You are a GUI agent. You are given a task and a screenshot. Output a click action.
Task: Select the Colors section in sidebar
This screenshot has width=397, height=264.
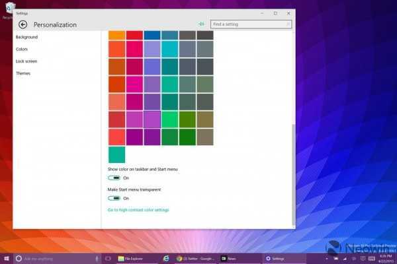[x=22, y=49]
